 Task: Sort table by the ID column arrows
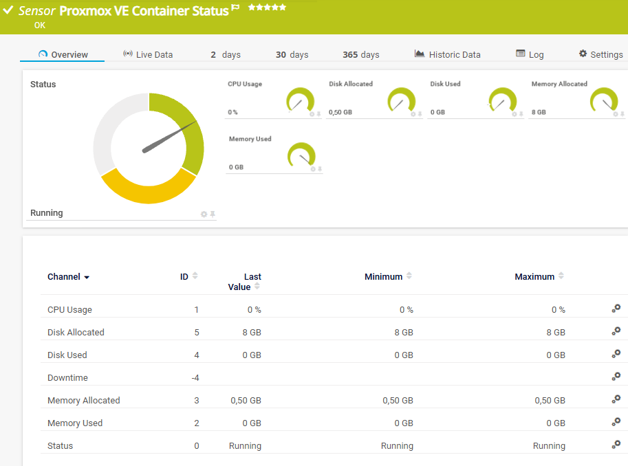[x=195, y=276]
